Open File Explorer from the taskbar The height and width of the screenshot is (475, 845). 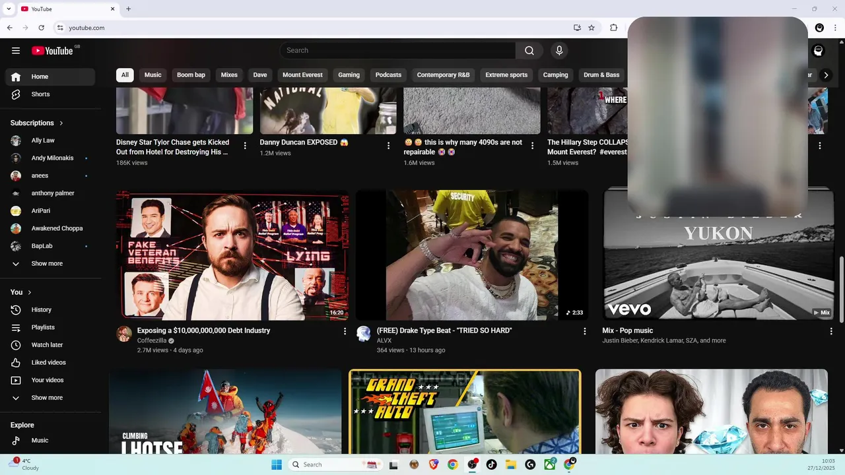tap(511, 464)
